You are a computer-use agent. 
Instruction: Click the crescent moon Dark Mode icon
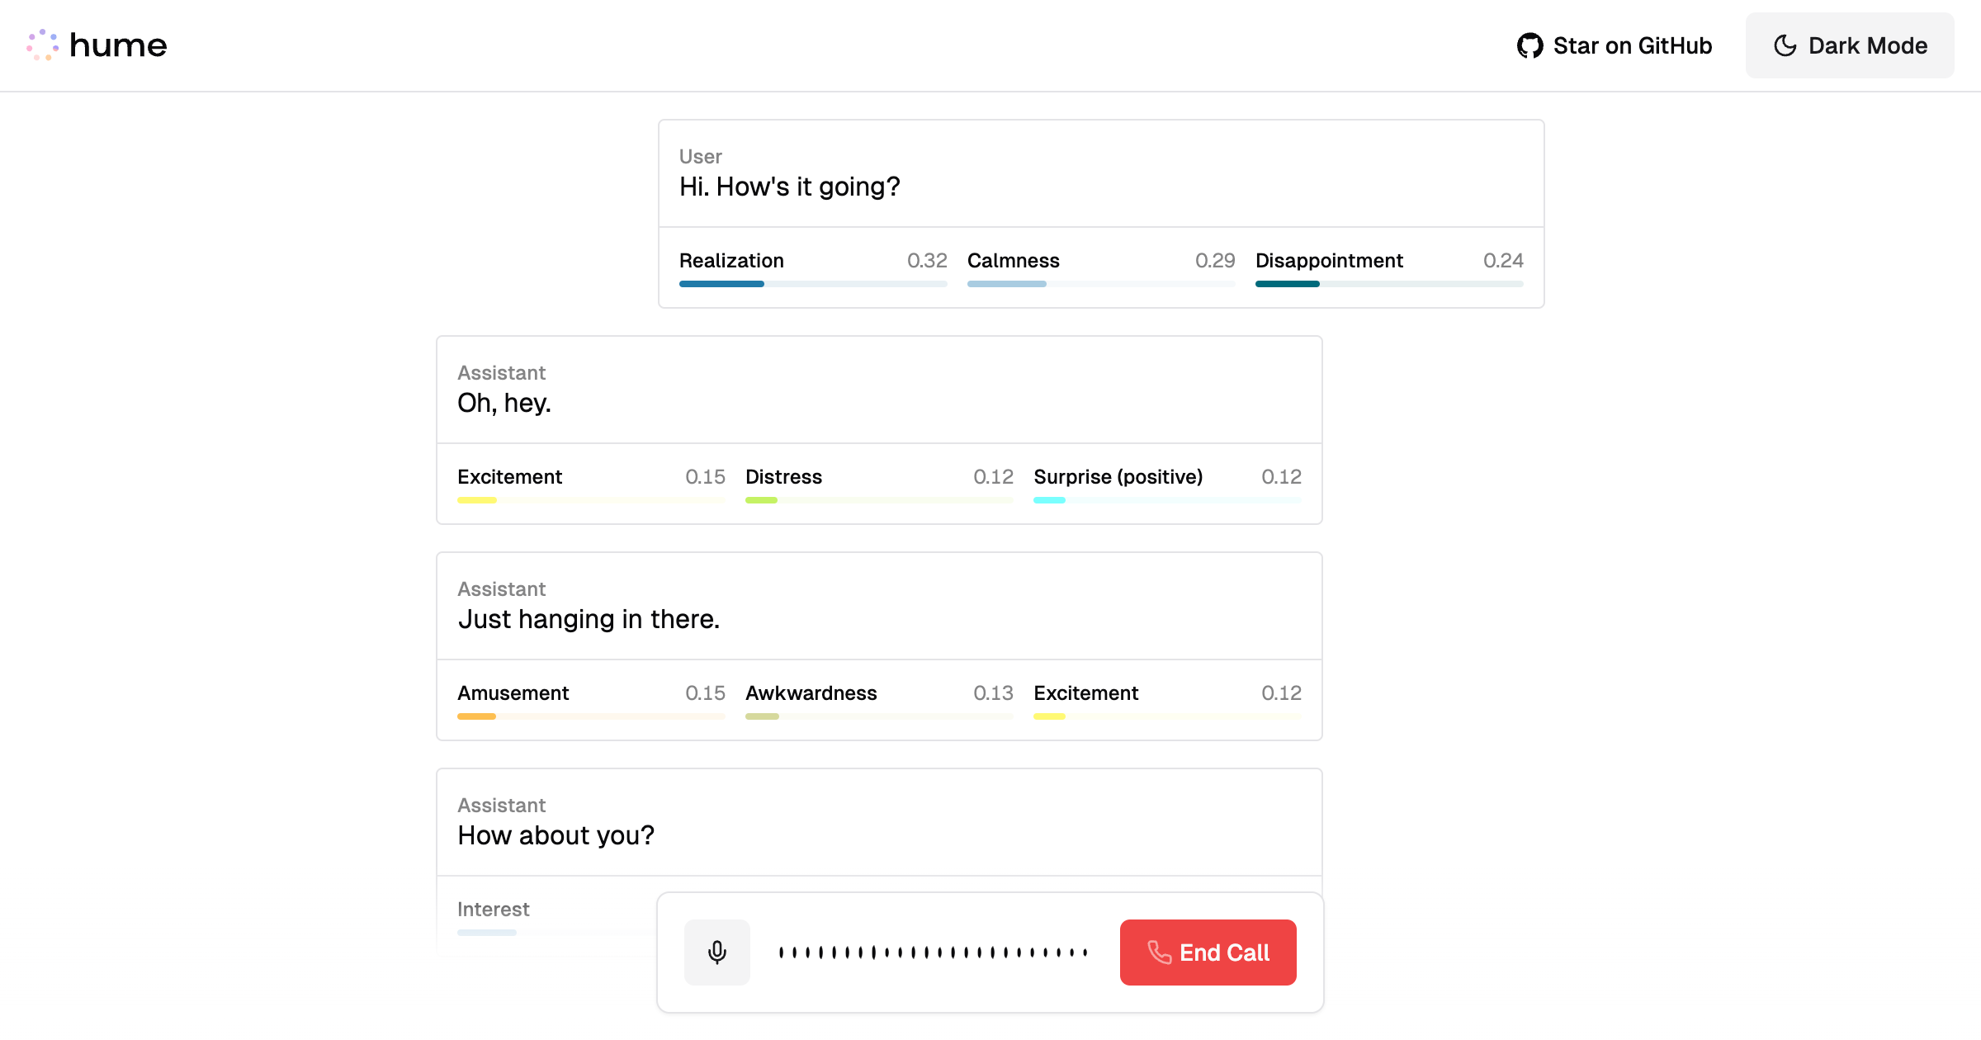coord(1785,46)
